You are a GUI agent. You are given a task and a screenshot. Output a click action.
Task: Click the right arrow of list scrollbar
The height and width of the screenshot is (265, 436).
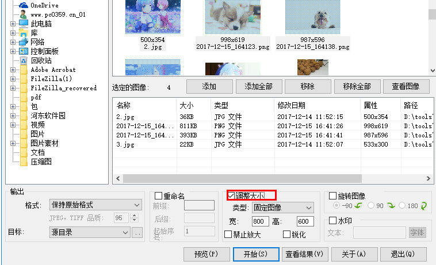point(428,178)
